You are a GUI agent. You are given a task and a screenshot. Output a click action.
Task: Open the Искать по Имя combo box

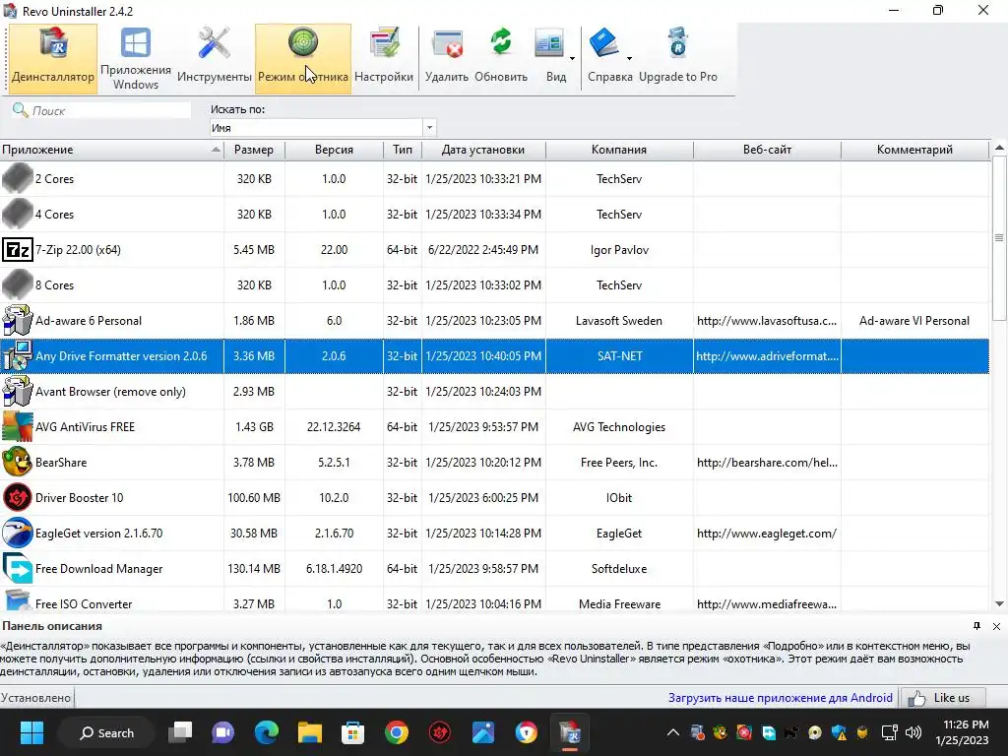(x=323, y=127)
